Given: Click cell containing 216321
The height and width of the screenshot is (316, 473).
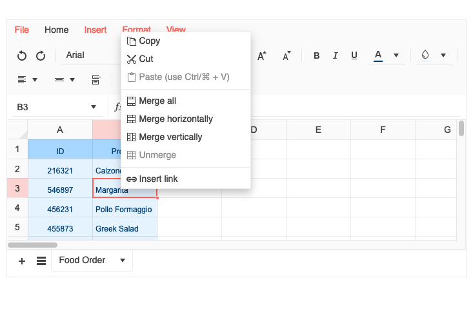Looking at the screenshot, I should tap(60, 170).
